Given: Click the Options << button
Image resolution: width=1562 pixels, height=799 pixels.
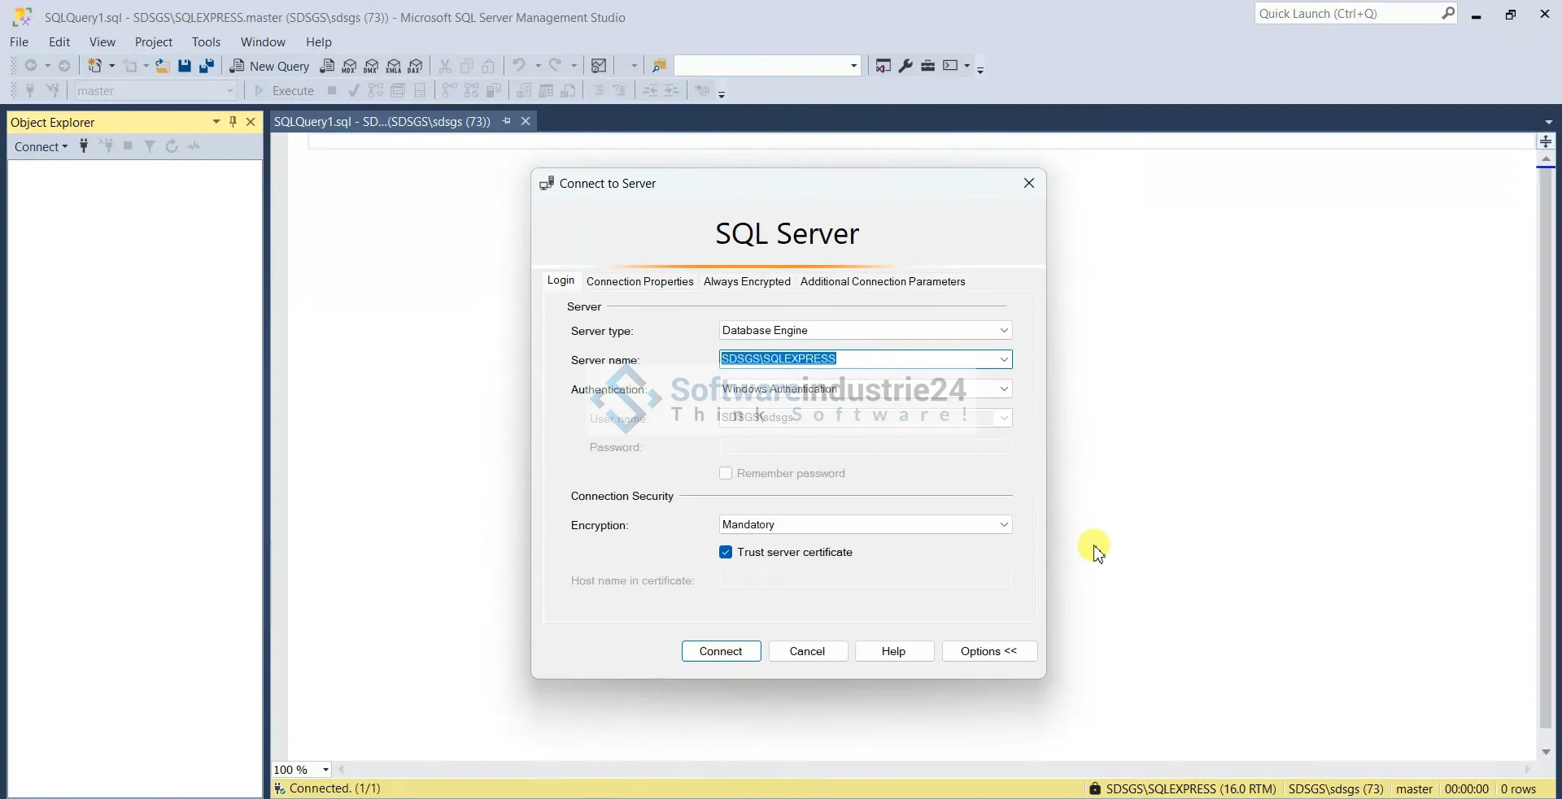Looking at the screenshot, I should pyautogui.click(x=988, y=652).
